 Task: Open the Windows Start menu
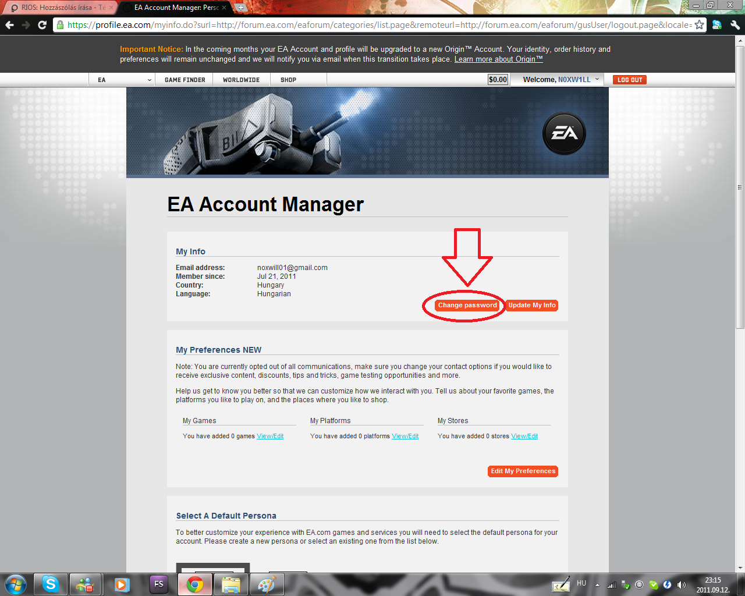(x=15, y=584)
